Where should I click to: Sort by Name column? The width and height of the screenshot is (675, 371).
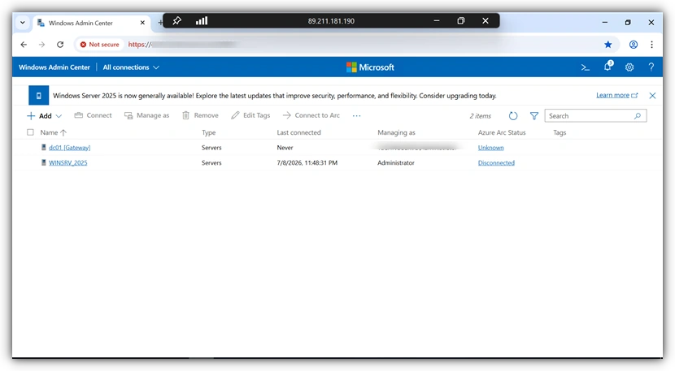(x=54, y=132)
